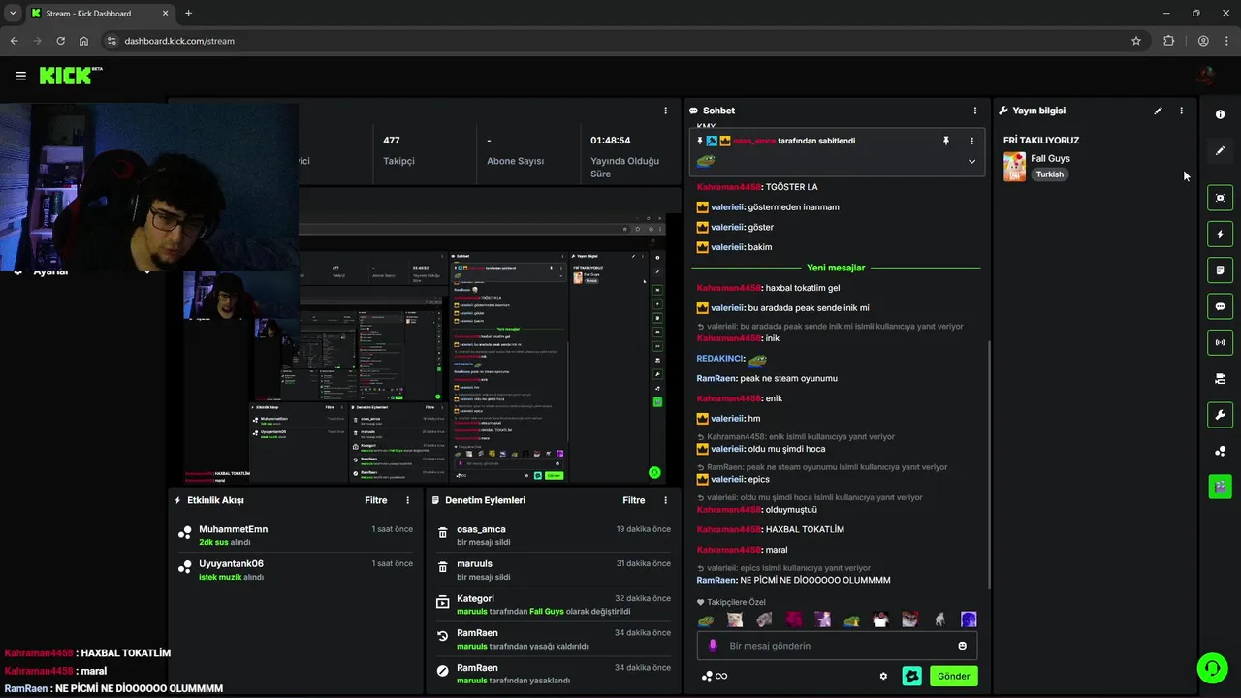This screenshot has height=698, width=1241.
Task: Click the chat panel vertical scrollbar
Action: 988,463
